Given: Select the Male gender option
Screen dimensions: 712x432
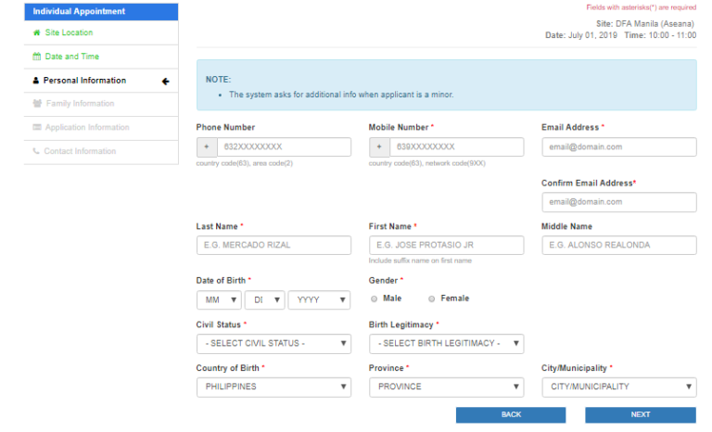Looking at the screenshot, I should (x=375, y=299).
